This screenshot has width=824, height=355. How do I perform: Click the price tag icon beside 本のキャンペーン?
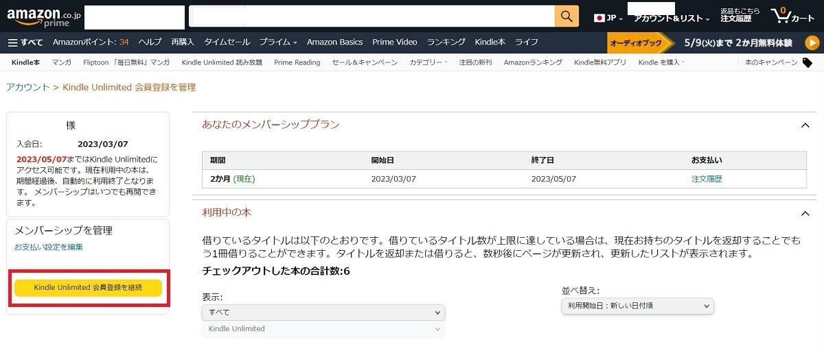coord(808,62)
